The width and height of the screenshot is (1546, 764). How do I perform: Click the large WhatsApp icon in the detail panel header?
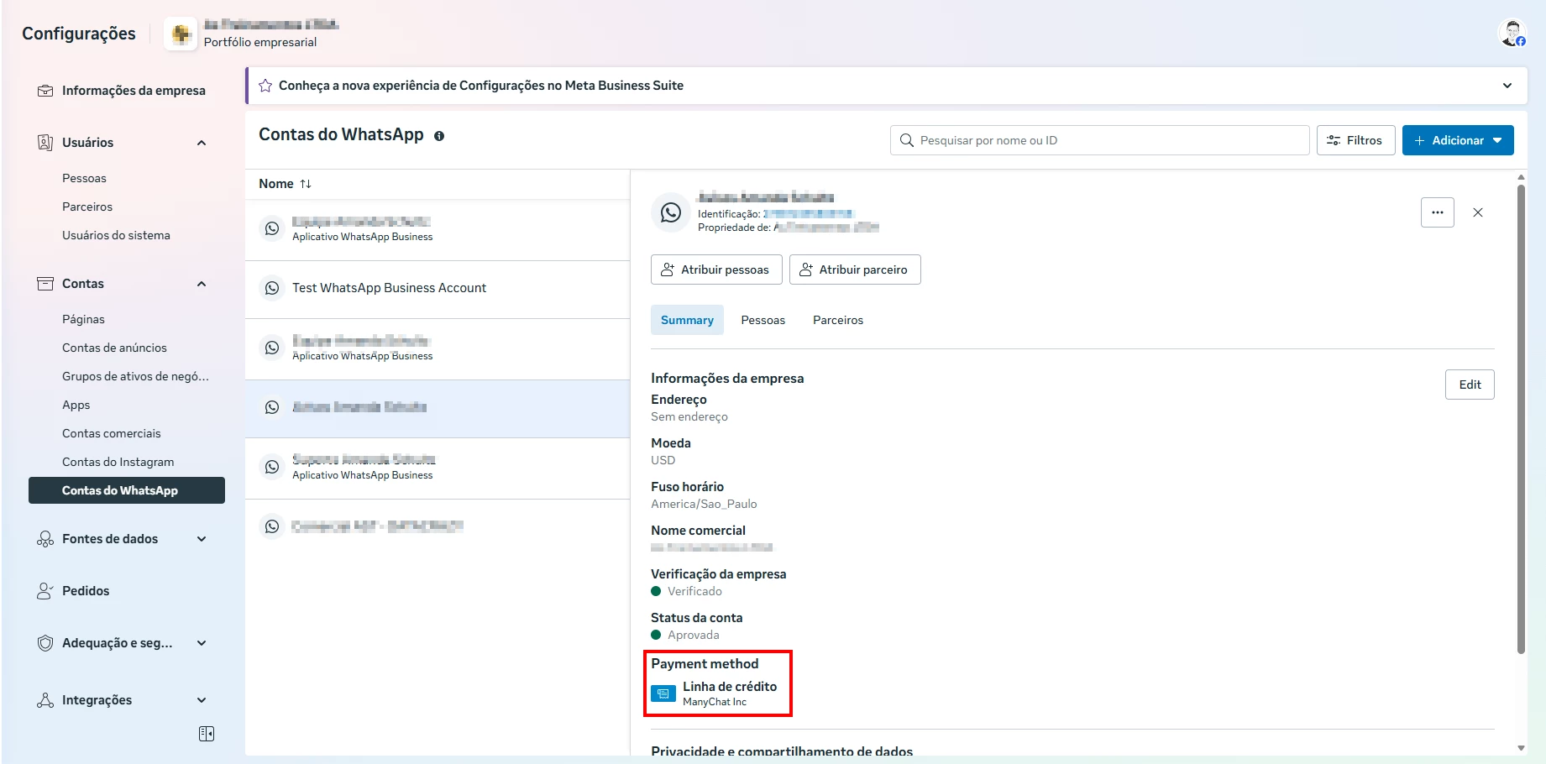(671, 212)
